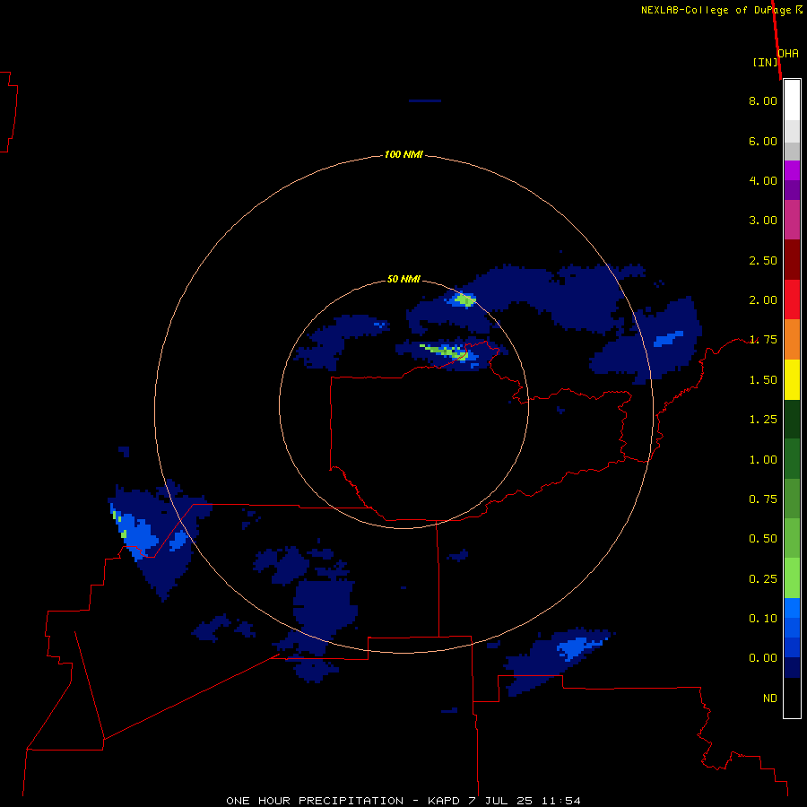
Task: Click the elongated green rain streak inside the 50 NMI ring
Action: [443, 351]
